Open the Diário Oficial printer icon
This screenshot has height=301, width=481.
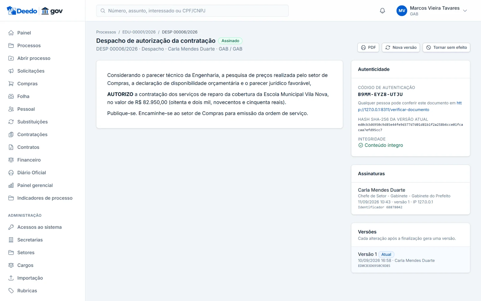pos(11,172)
